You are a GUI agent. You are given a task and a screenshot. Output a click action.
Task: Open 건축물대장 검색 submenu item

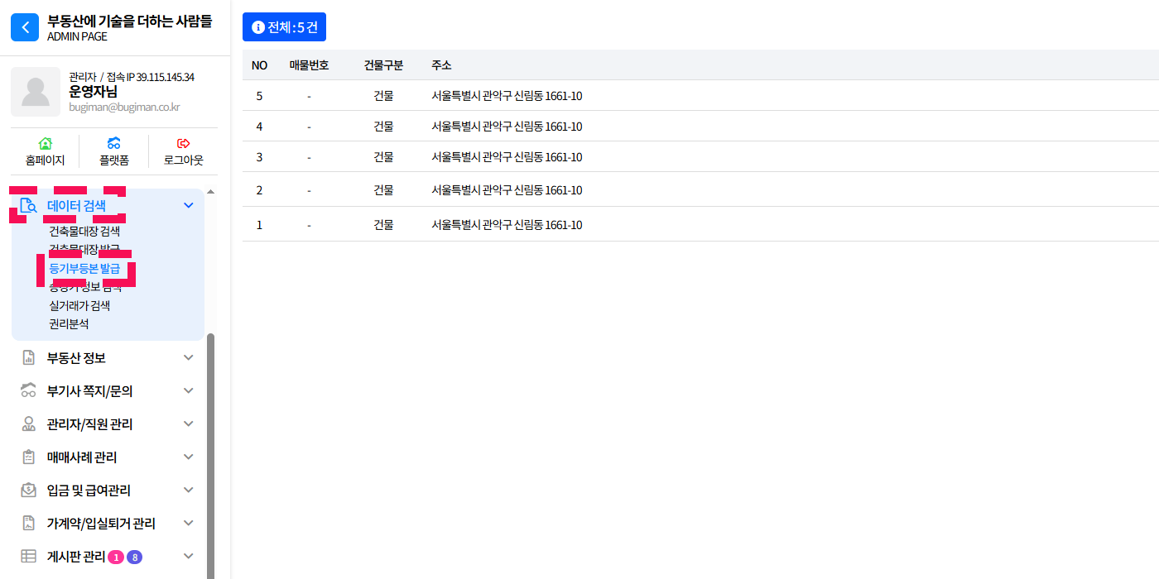(84, 232)
